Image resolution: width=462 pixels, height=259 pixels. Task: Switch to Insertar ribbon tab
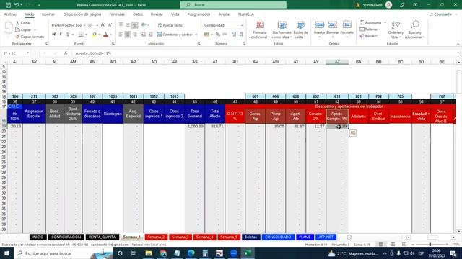[48, 14]
